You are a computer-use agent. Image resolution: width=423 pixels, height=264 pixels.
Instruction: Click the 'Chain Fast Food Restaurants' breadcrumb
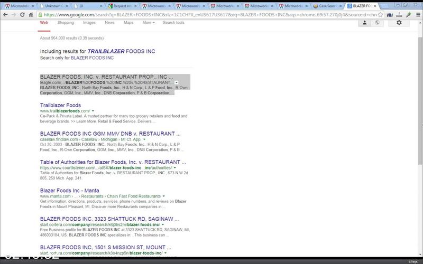click(134, 196)
